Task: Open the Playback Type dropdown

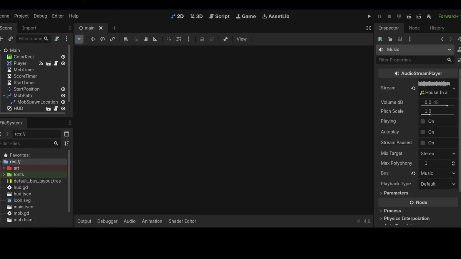Action: pos(438,184)
